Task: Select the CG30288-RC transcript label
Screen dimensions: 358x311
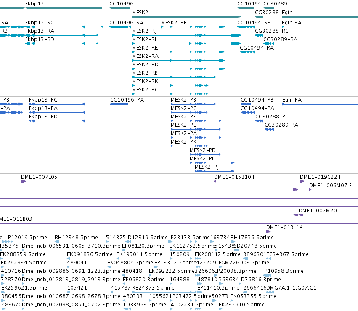Action: [272, 31]
